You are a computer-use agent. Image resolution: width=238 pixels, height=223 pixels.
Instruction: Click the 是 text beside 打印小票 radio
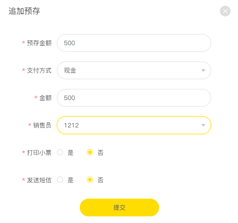pos(71,153)
